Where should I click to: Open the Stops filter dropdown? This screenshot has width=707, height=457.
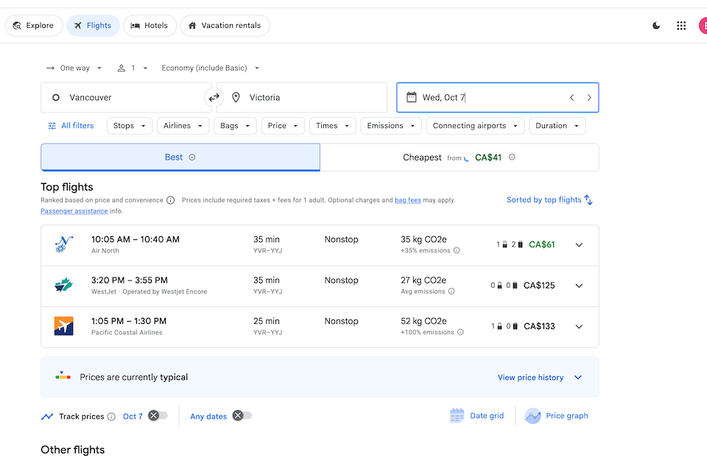point(130,126)
